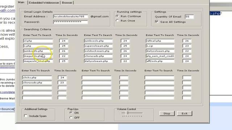The height and width of the screenshot is (130, 232).
Task: Select Pop-Ups OFF radio button
Action: [71, 117]
